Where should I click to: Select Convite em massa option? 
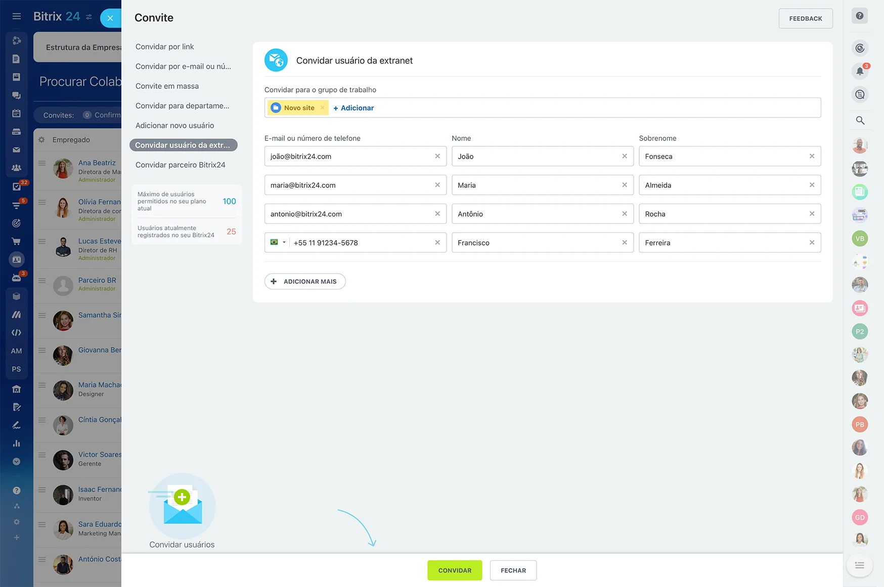(167, 86)
